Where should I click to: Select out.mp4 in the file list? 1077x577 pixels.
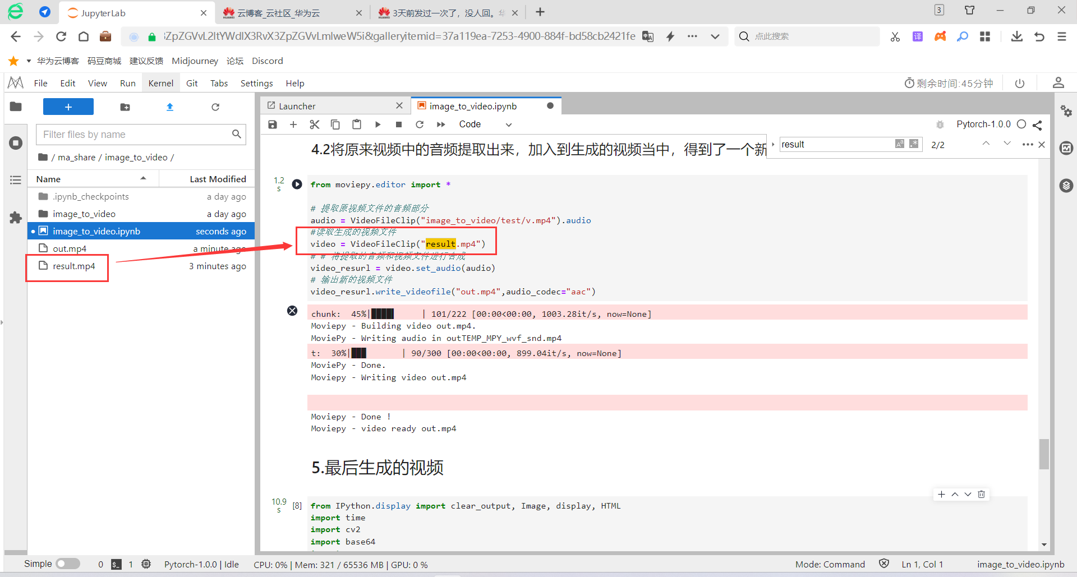tap(141, 248)
